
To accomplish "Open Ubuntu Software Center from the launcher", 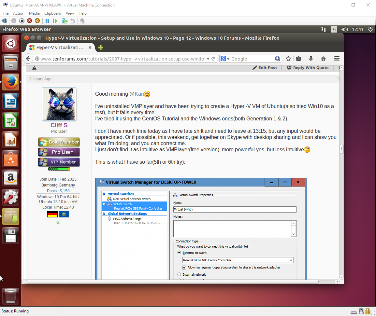I will (x=11, y=158).
